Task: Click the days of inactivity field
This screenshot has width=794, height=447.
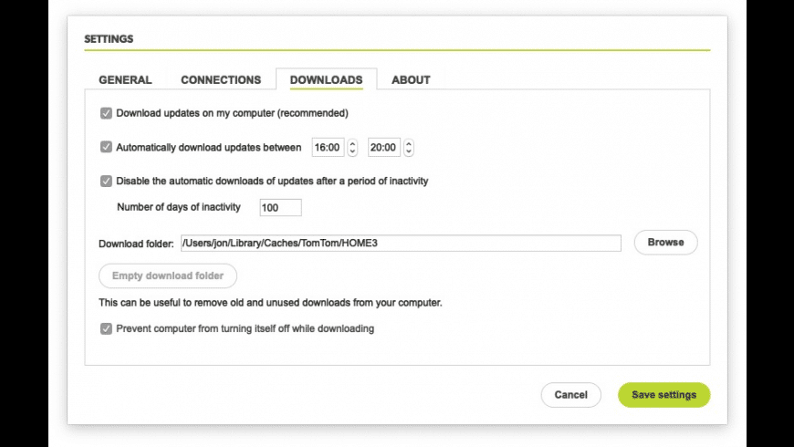Action: pos(280,208)
